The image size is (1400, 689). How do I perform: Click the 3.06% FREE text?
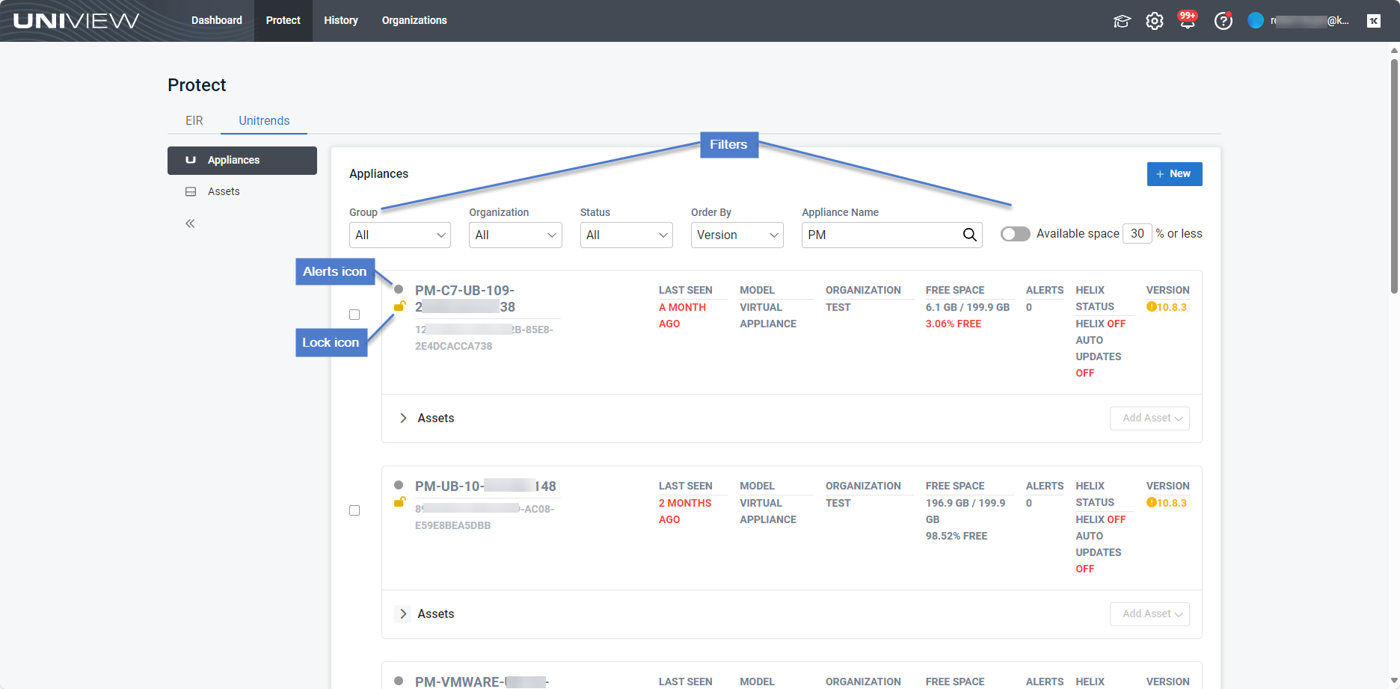(954, 324)
